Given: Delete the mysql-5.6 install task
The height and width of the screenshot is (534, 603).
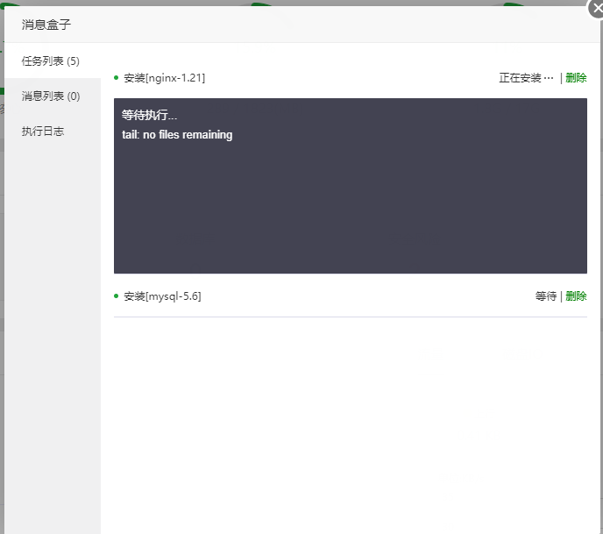Looking at the screenshot, I should pos(576,296).
